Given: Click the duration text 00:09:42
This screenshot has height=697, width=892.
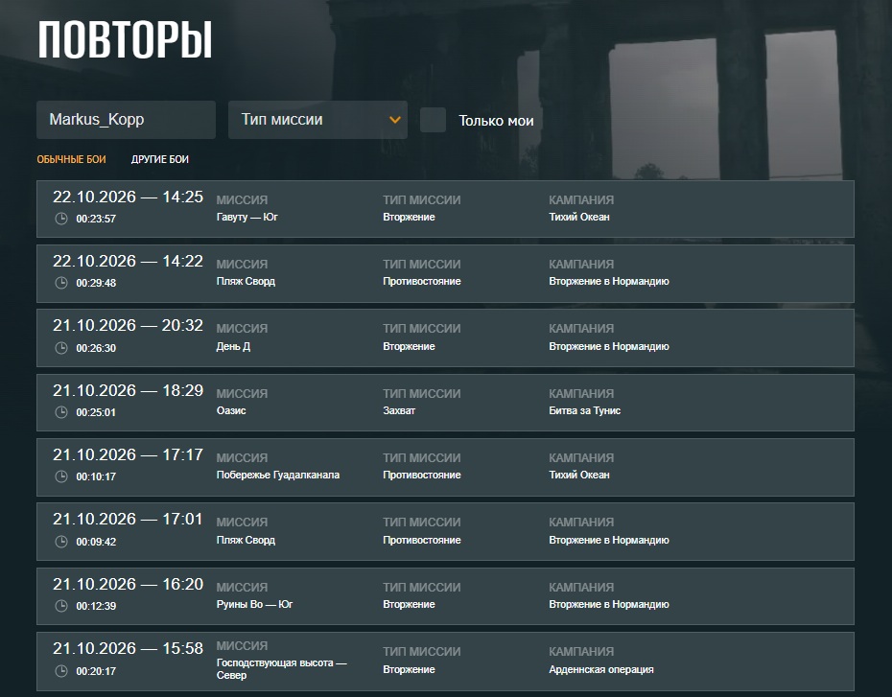Looking at the screenshot, I should pos(96,542).
